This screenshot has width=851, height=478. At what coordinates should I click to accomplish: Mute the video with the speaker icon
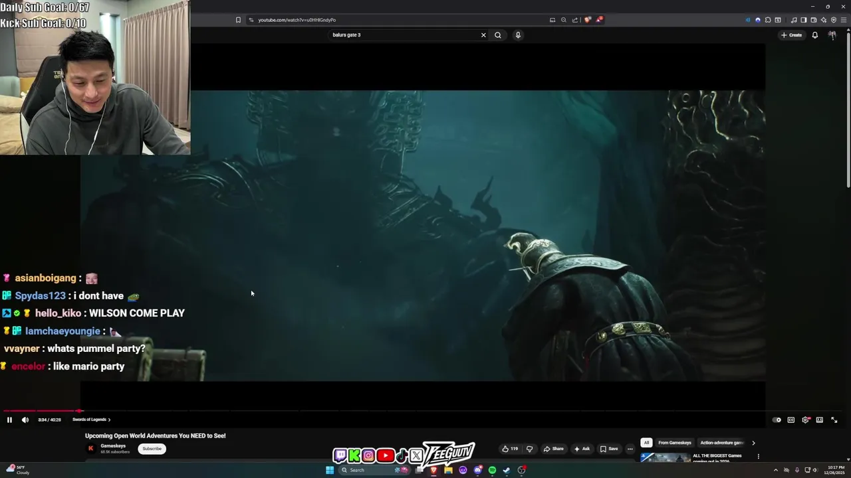click(x=25, y=420)
